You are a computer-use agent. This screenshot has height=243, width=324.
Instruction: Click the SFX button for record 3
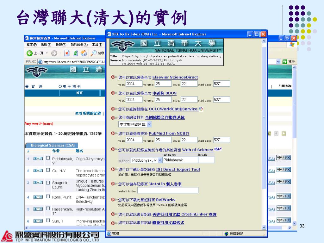tap(284, 182)
